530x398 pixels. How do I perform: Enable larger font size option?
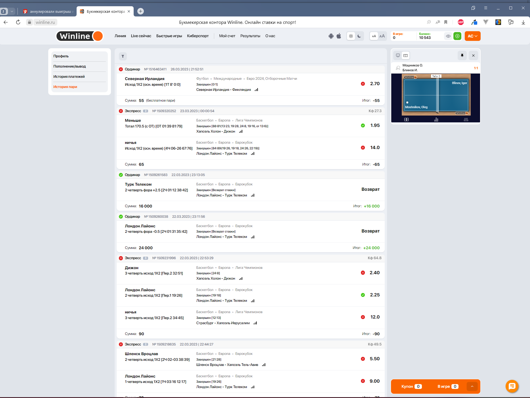(382, 36)
